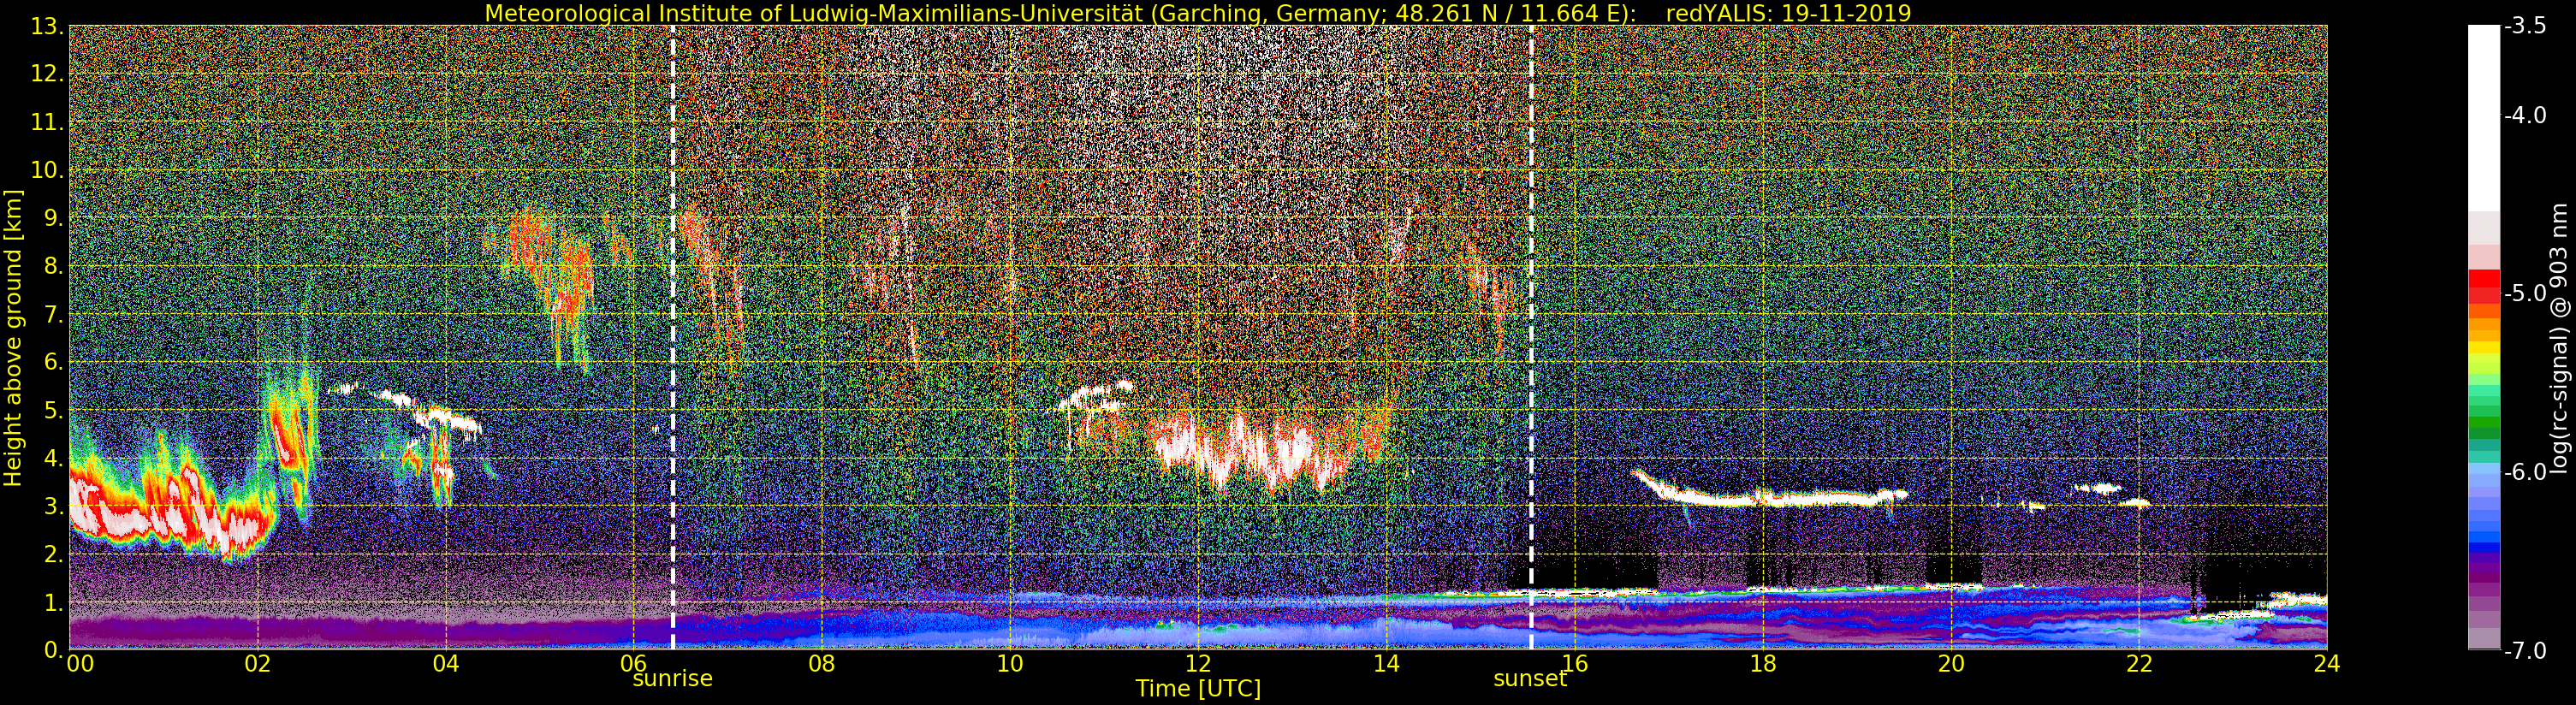The height and width of the screenshot is (705, 2576).
Task: Click the white dashed sunrise marker line
Action: pyautogui.click(x=673, y=338)
